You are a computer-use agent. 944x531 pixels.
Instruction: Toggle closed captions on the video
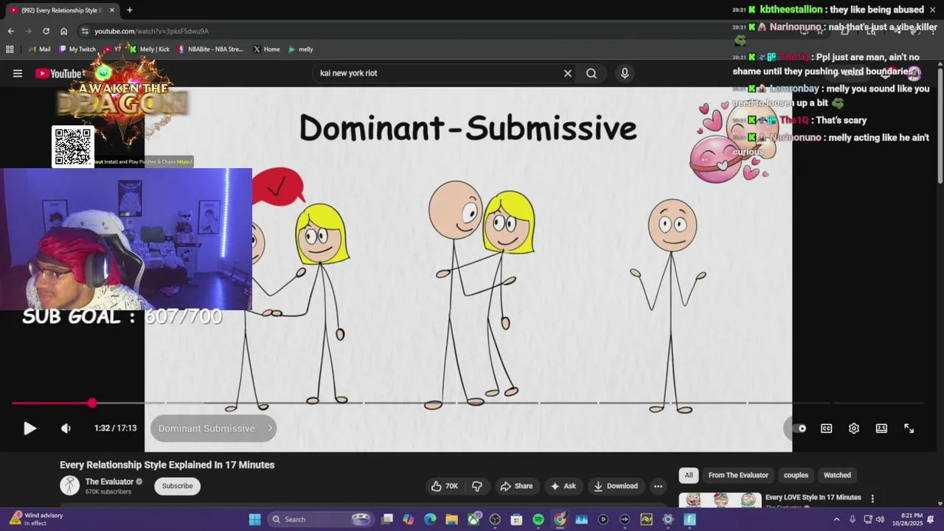tap(827, 428)
